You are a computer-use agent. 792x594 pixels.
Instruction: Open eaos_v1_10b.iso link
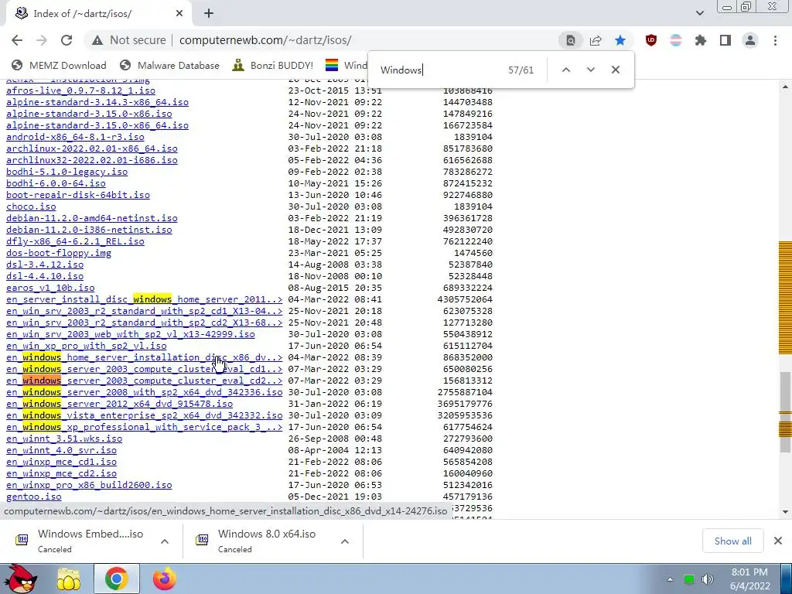pos(50,288)
